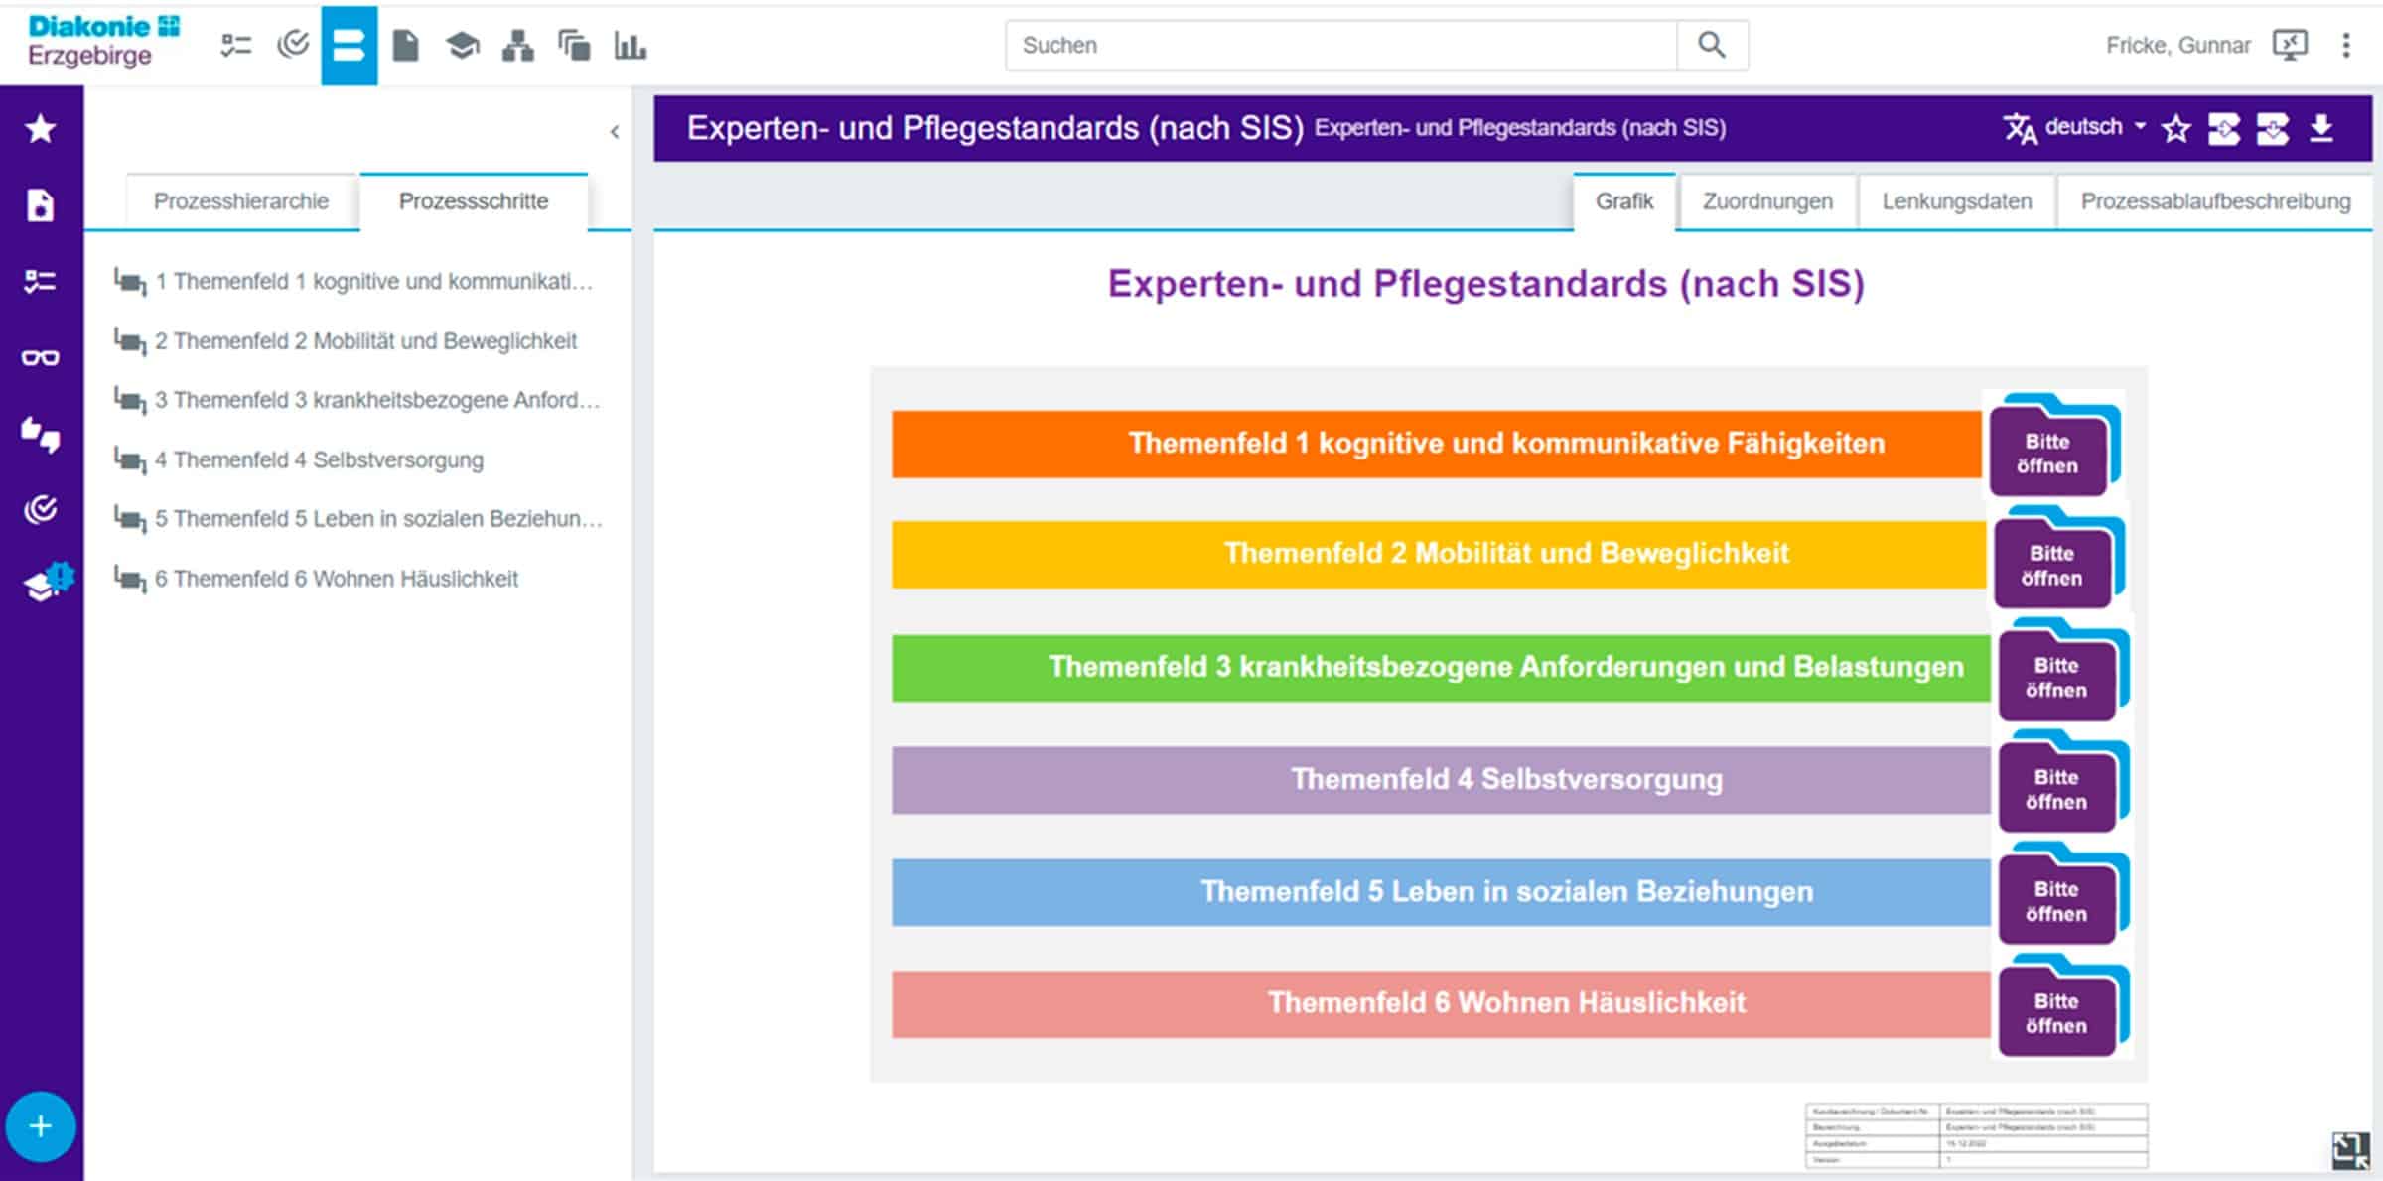The image size is (2383, 1181).
Task: Open the glasses icon in left sidebar
Action: tap(41, 357)
